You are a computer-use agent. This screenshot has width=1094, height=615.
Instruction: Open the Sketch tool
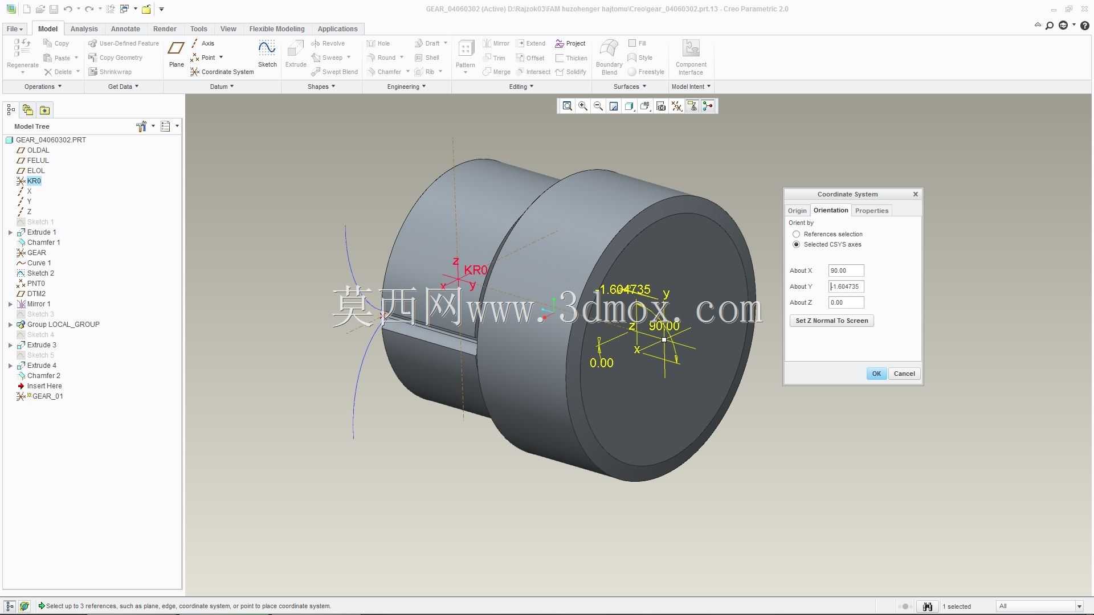tap(267, 55)
